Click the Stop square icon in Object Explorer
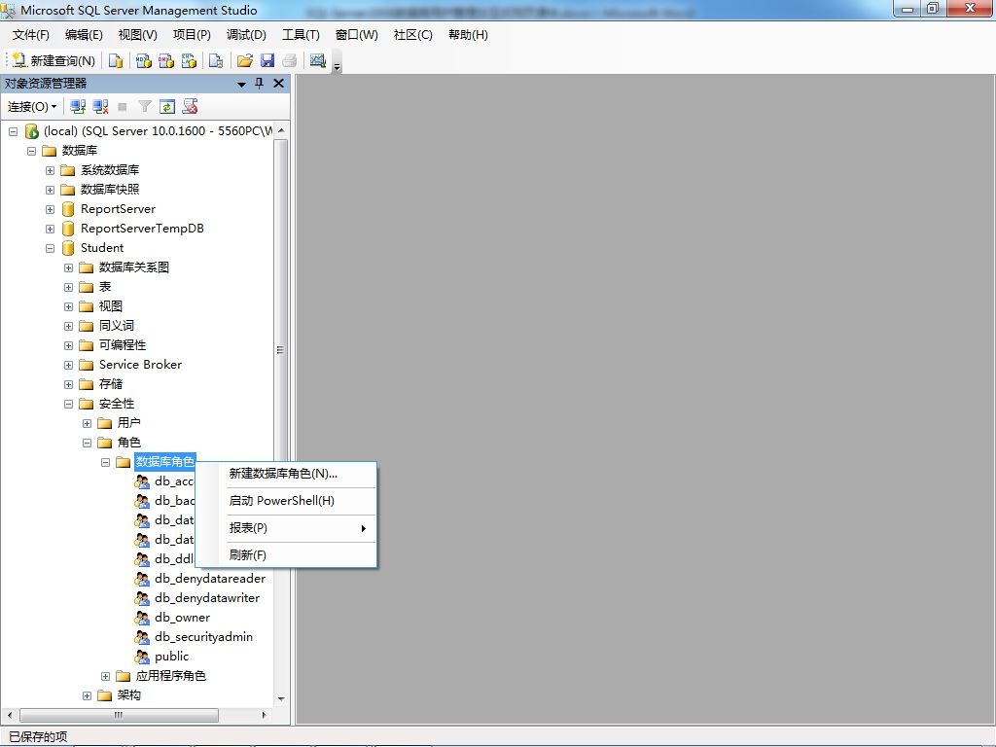The image size is (996, 747). click(123, 107)
